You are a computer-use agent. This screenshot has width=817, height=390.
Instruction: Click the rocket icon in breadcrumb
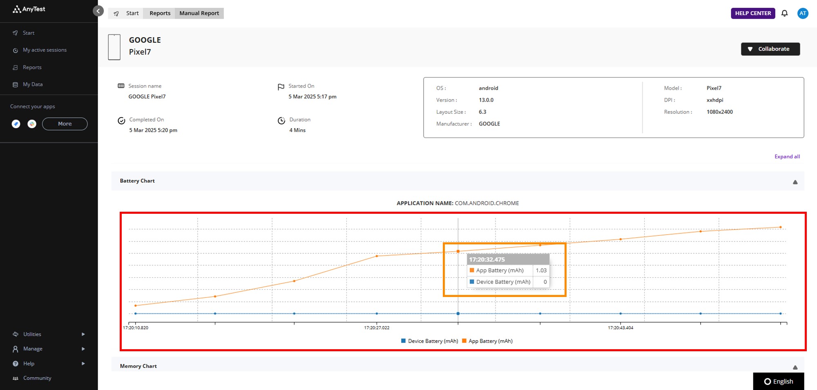(x=116, y=13)
